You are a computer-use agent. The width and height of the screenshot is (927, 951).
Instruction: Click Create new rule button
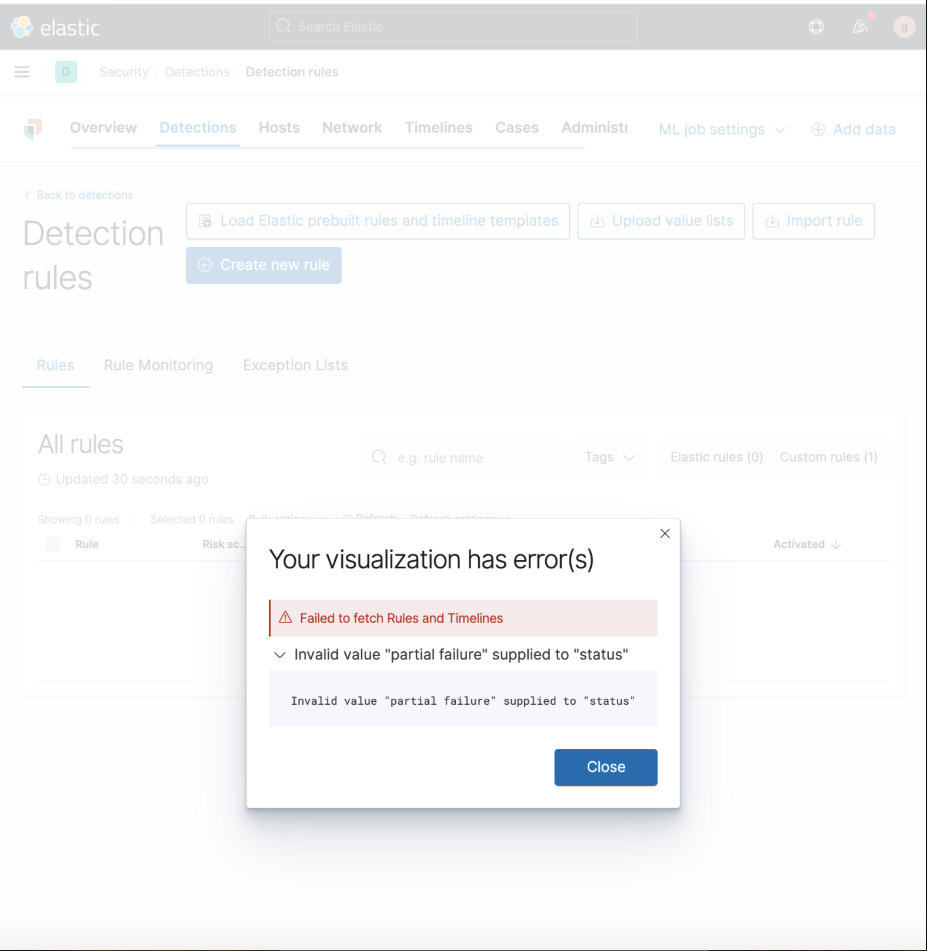(x=264, y=265)
